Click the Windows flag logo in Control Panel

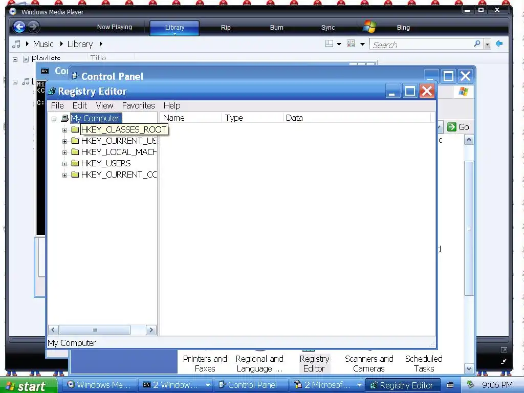pos(463,91)
